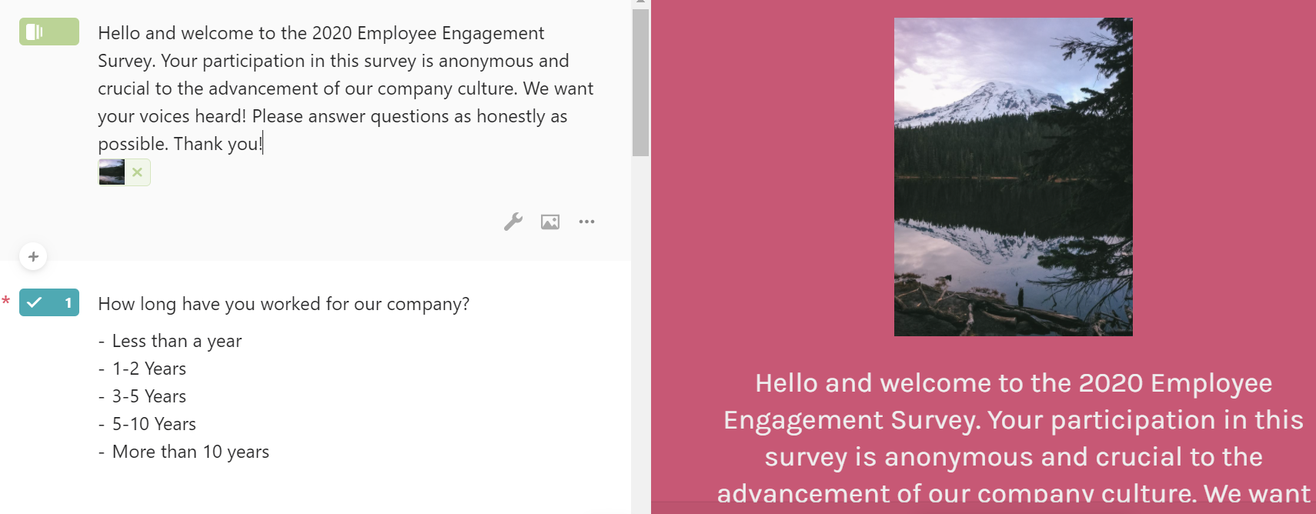Viewport: 1316px width, 514px height.
Task: Add a new block with the plus button
Action: [x=33, y=256]
